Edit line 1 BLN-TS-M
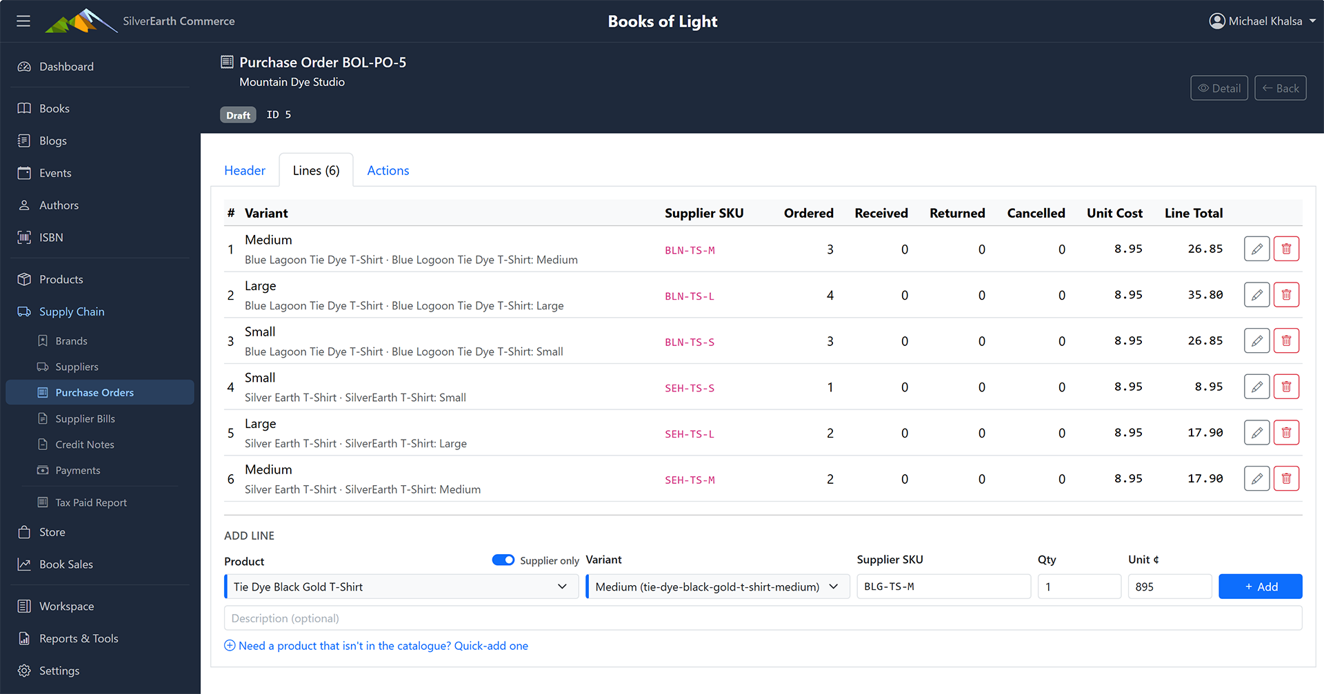Screen dimensions: 1324x694 pyautogui.click(x=1257, y=249)
